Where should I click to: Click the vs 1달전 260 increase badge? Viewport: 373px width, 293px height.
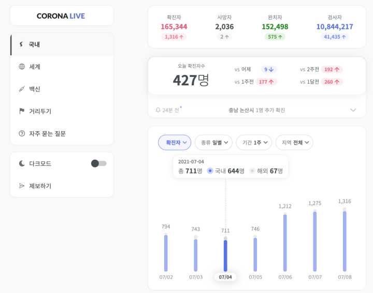click(x=332, y=82)
